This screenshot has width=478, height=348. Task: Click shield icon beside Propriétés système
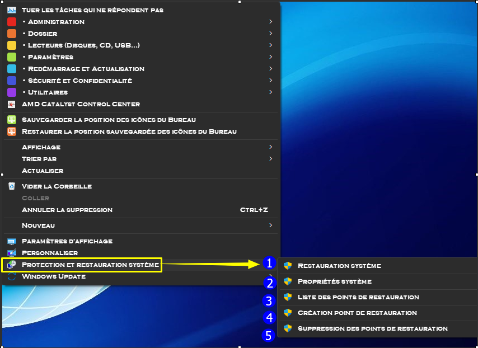tap(288, 281)
